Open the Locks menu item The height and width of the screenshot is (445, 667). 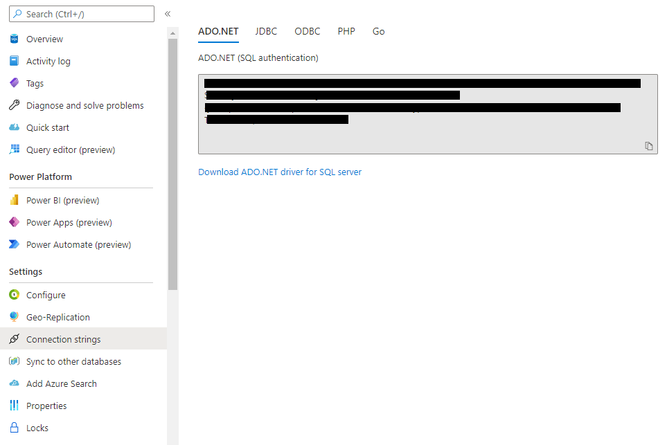tap(37, 428)
